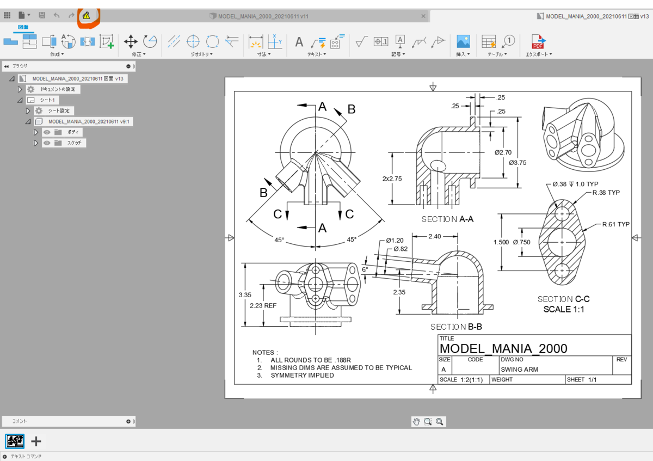Expand the コメント panel with plus button
Image resolution: width=653 pixels, height=461 pixels.
pyautogui.click(x=128, y=421)
